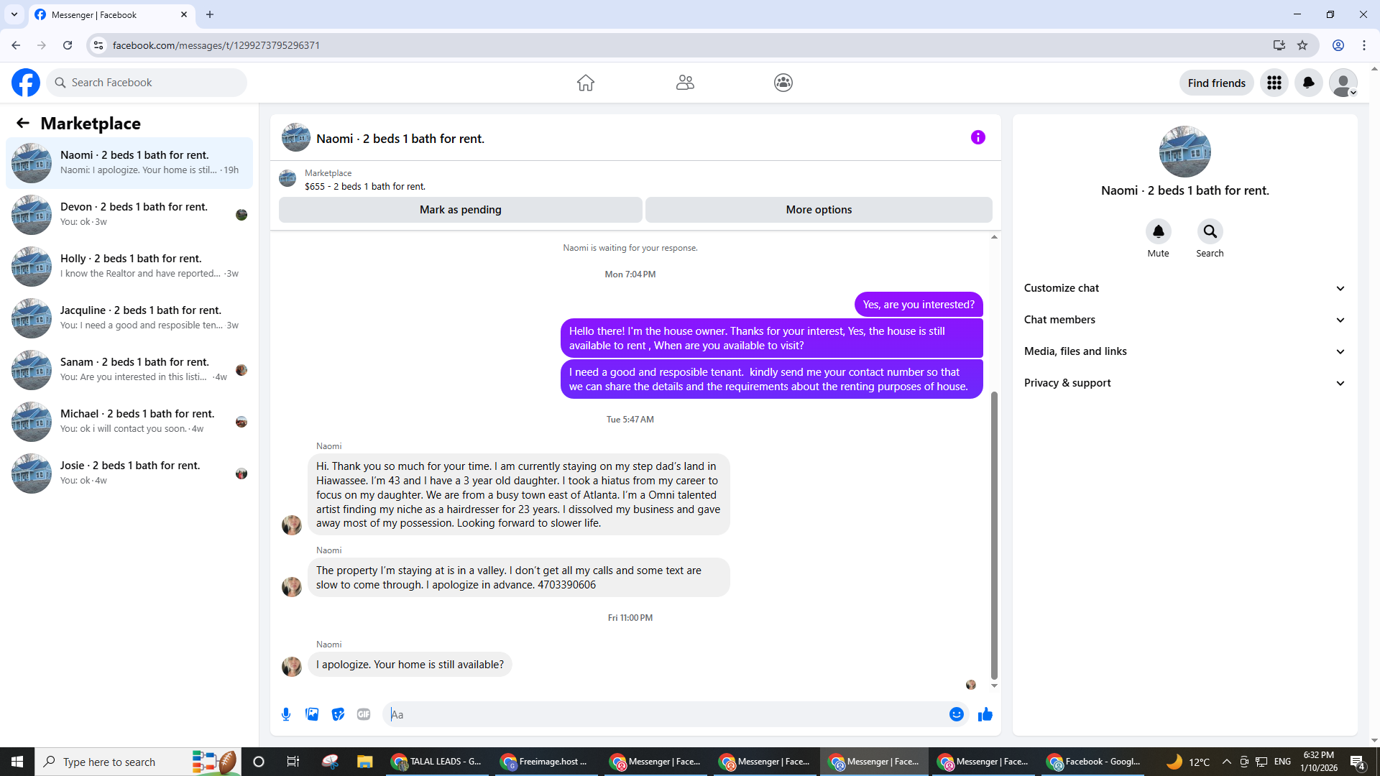The image size is (1380, 776).
Task: Attach a photo using the image icon
Action: [x=312, y=714]
